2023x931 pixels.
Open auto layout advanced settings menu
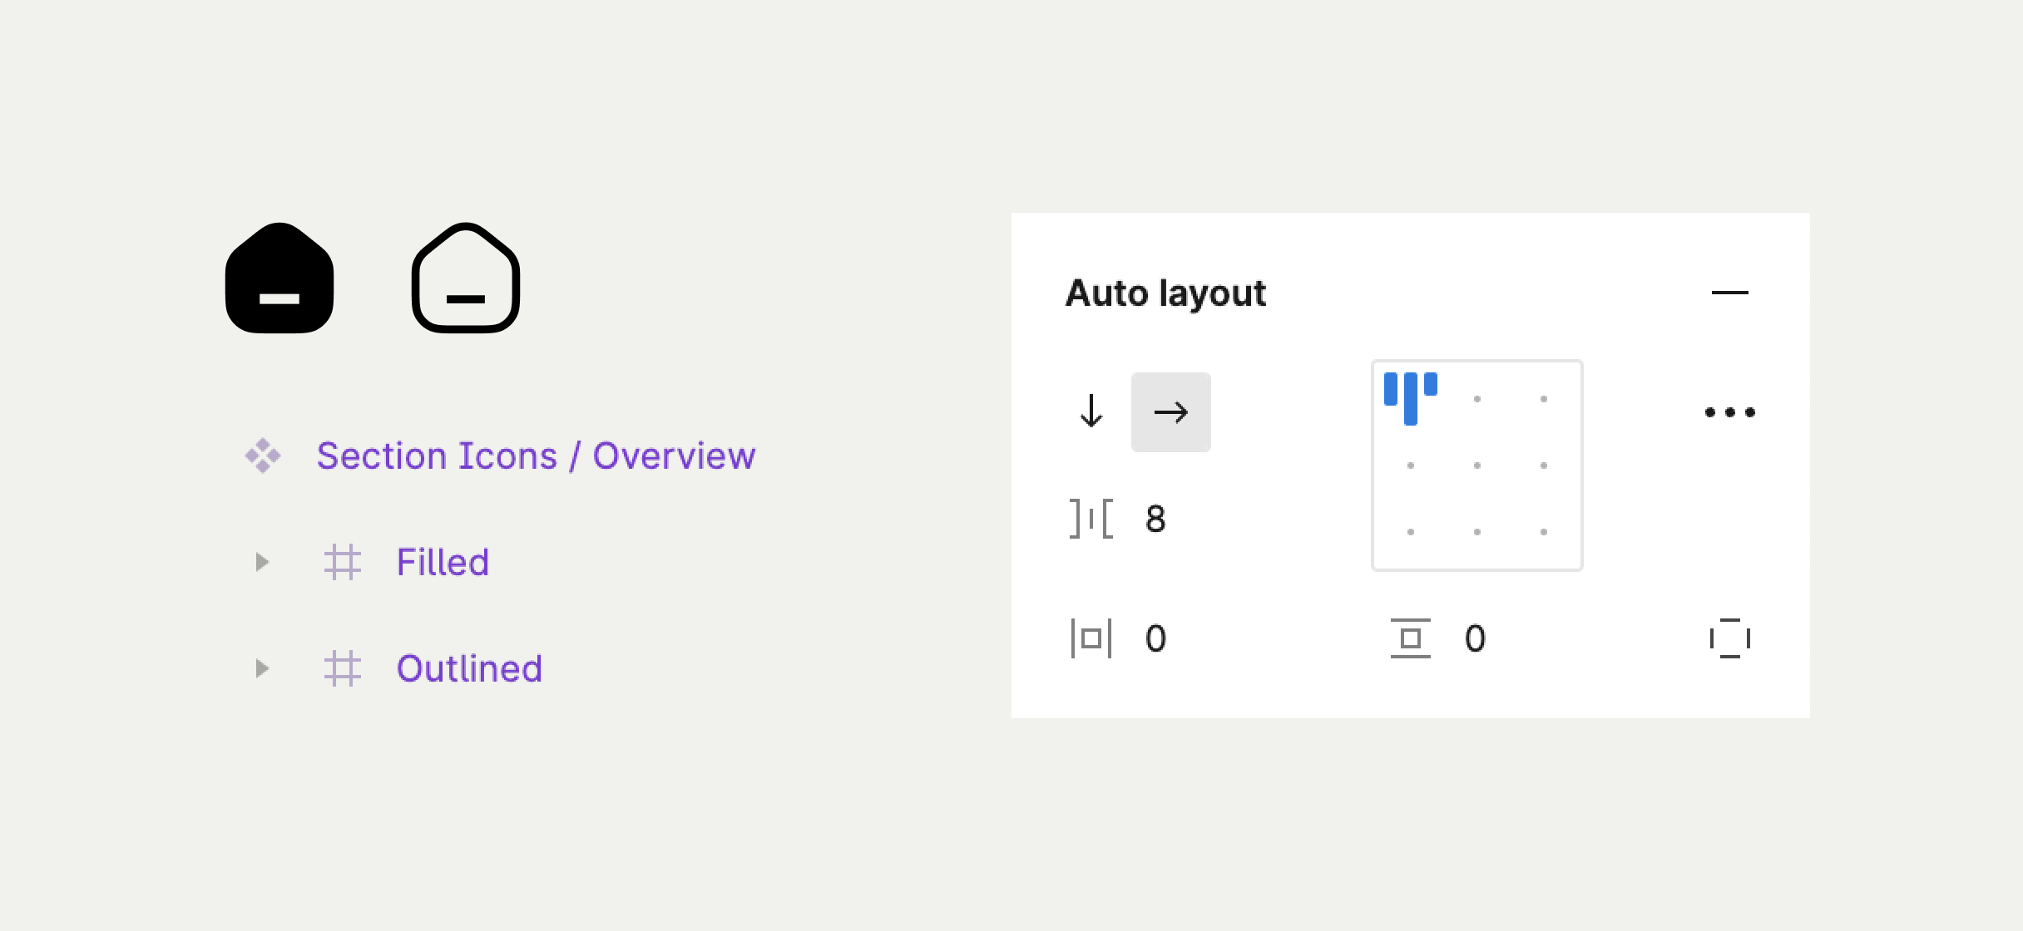tap(1729, 412)
